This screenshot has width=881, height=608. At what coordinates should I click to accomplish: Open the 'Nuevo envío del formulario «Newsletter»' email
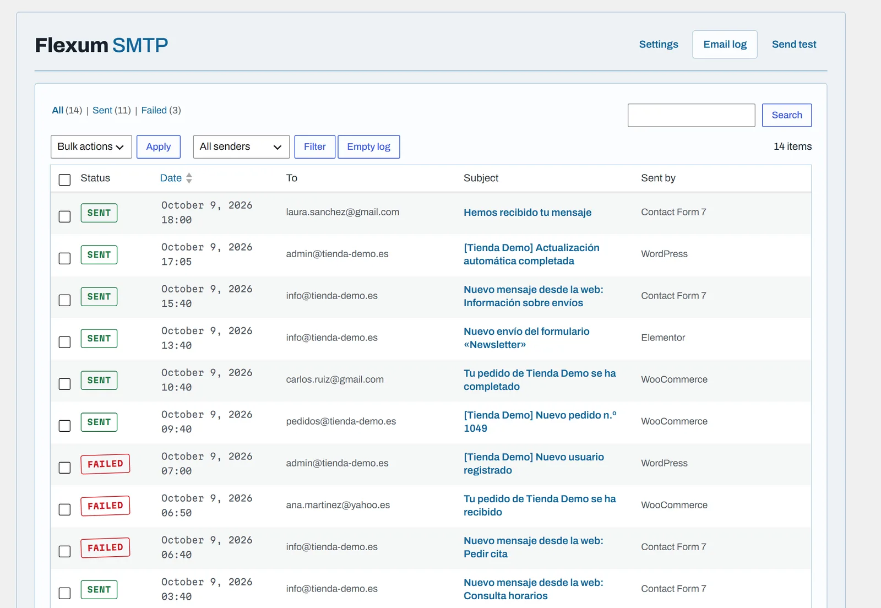tap(526, 338)
